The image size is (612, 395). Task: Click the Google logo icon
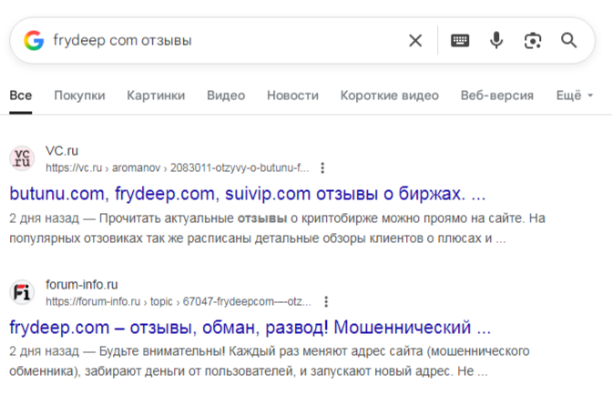point(34,40)
